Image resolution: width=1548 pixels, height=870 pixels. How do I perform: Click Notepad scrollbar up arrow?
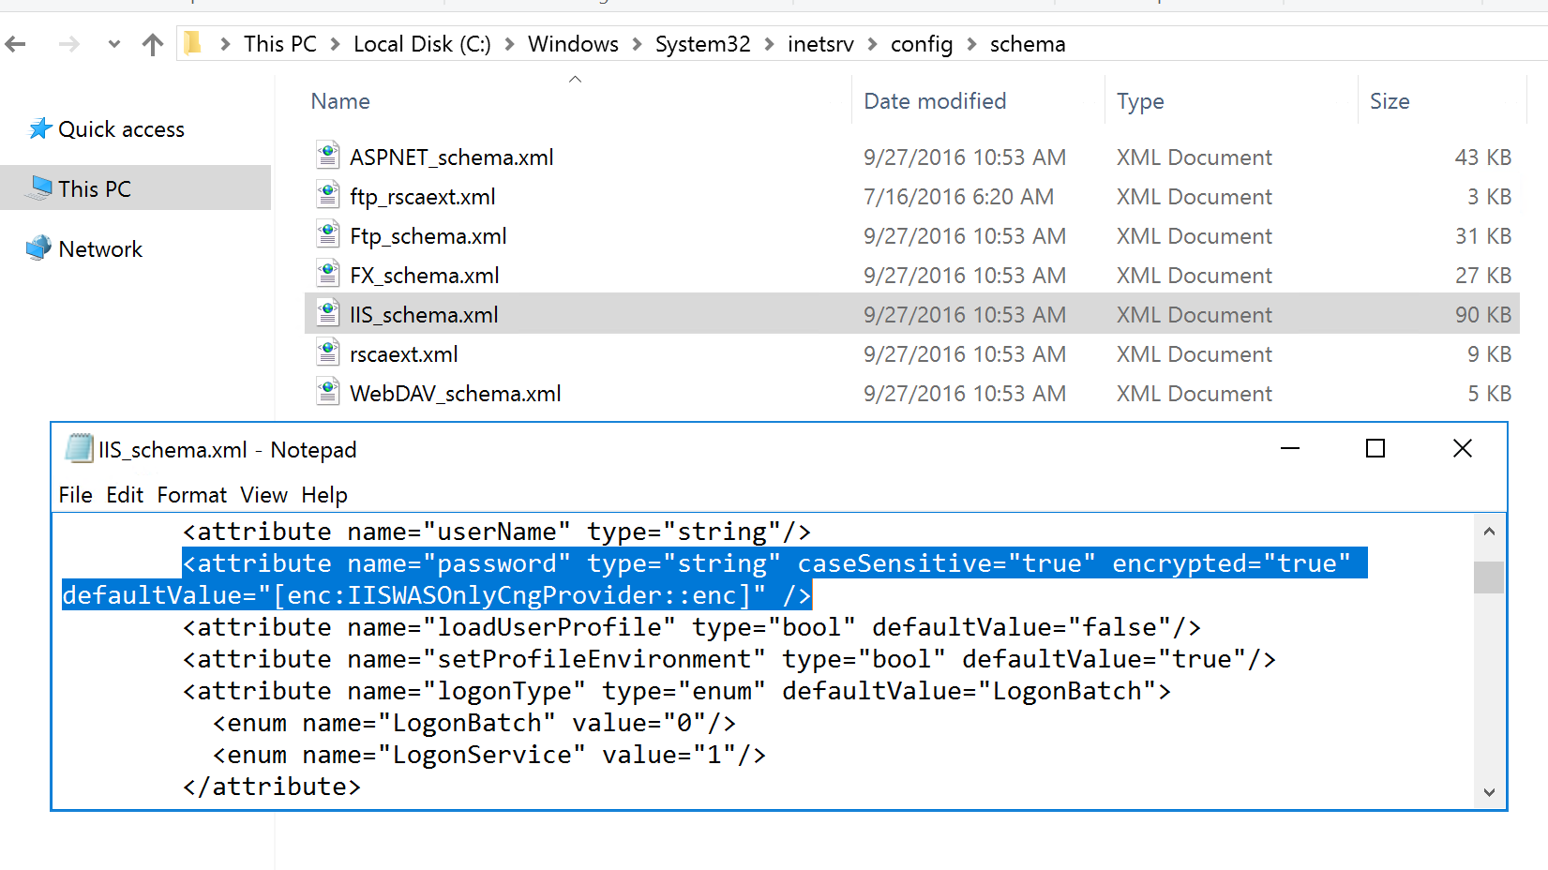click(x=1489, y=532)
